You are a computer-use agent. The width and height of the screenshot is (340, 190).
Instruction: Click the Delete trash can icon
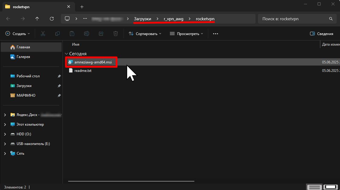tap(116, 34)
